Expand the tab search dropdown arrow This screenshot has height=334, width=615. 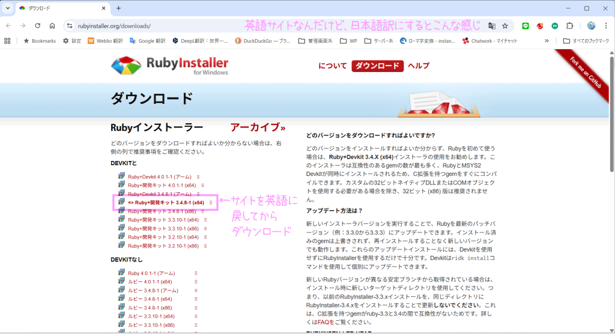point(7,8)
